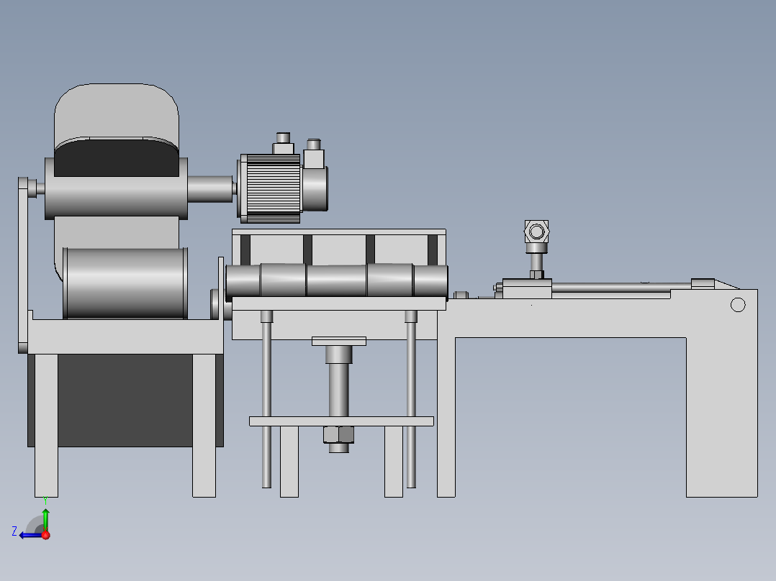Select the red origin ball of the axis triad

tap(45, 535)
